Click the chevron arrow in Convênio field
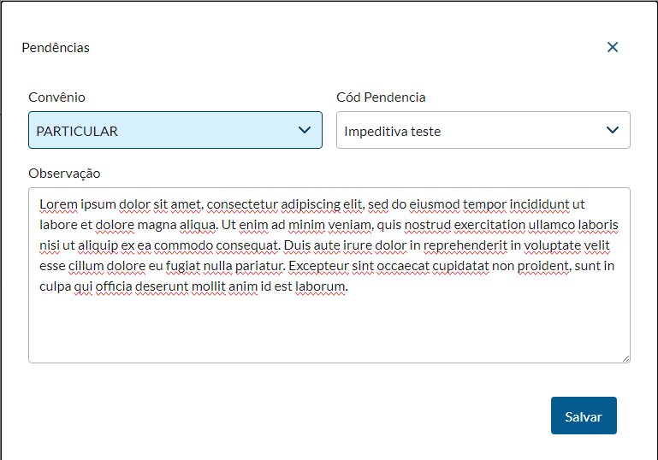Screen dimensions: 658x460 pos(305,130)
